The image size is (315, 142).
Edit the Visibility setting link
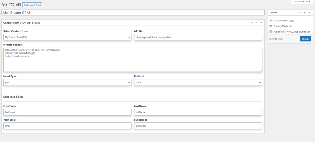(290, 26)
